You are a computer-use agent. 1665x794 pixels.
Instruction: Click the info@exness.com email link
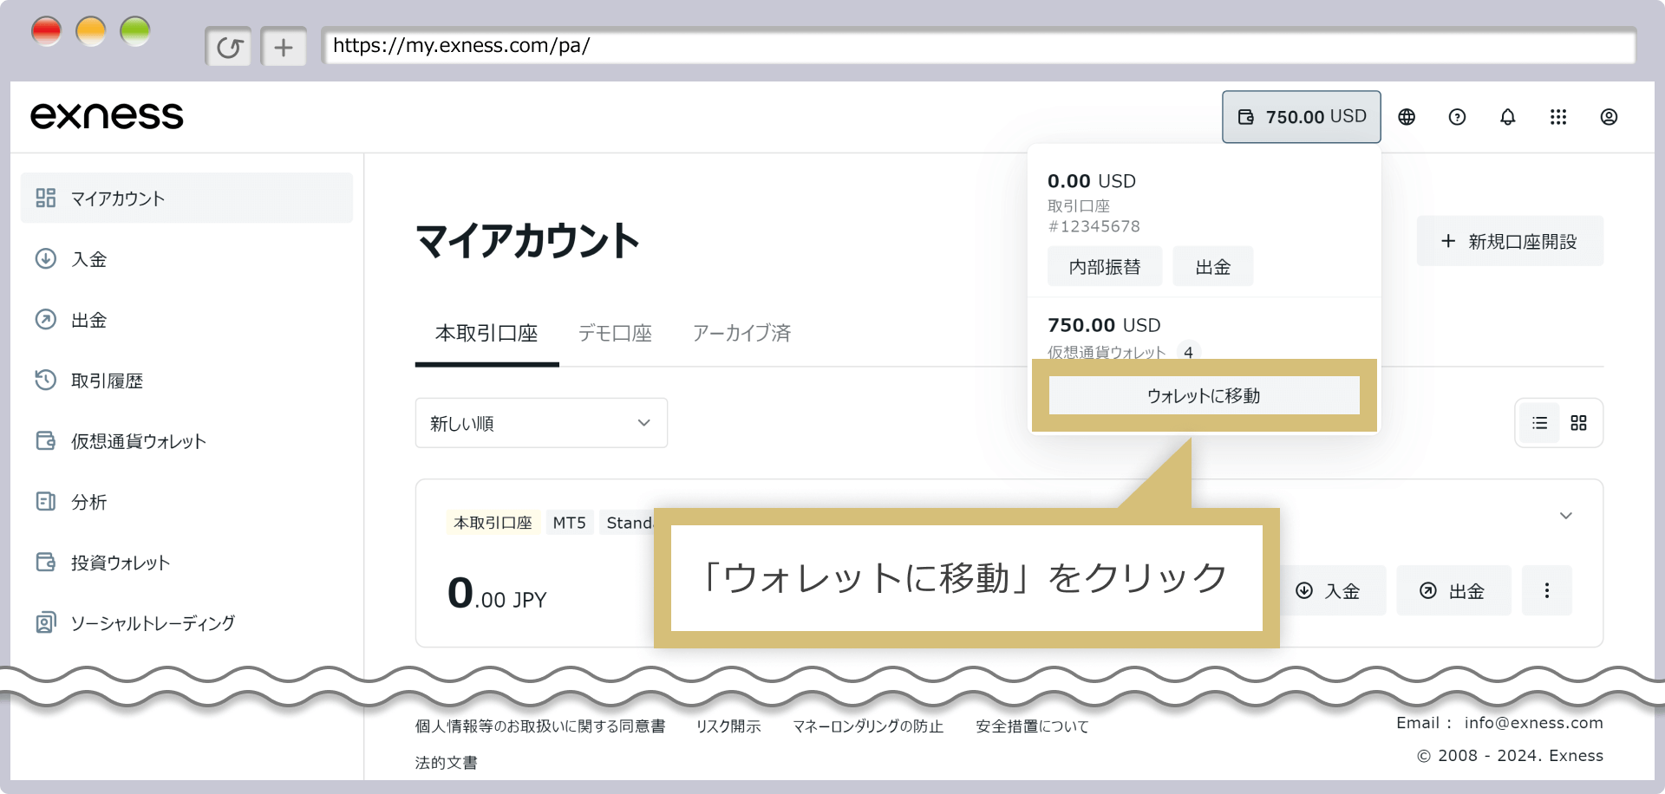(x=1533, y=723)
